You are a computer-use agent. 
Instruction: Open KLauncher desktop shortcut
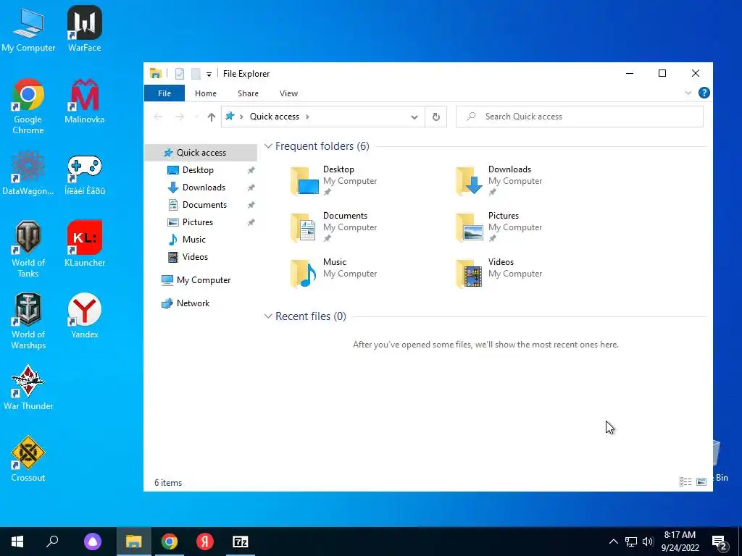point(85,244)
